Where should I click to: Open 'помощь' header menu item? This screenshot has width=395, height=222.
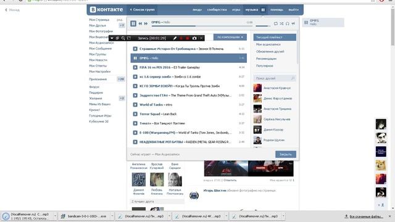point(276,10)
